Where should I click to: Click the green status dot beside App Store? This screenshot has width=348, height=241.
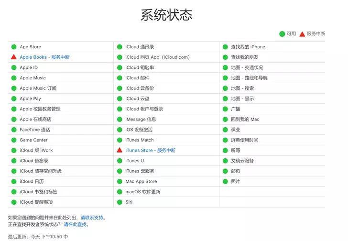coord(14,47)
